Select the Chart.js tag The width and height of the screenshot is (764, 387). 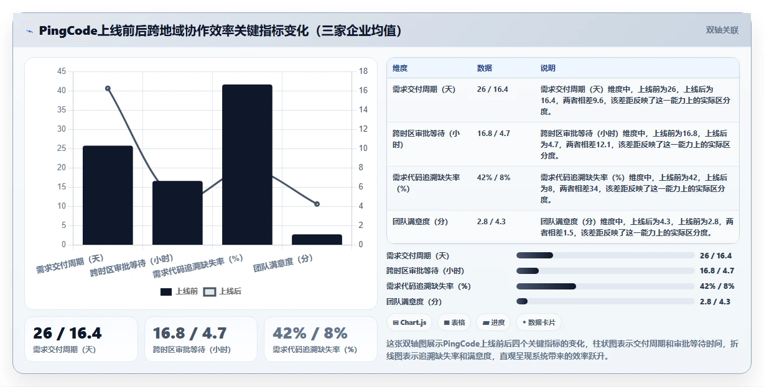coord(409,322)
